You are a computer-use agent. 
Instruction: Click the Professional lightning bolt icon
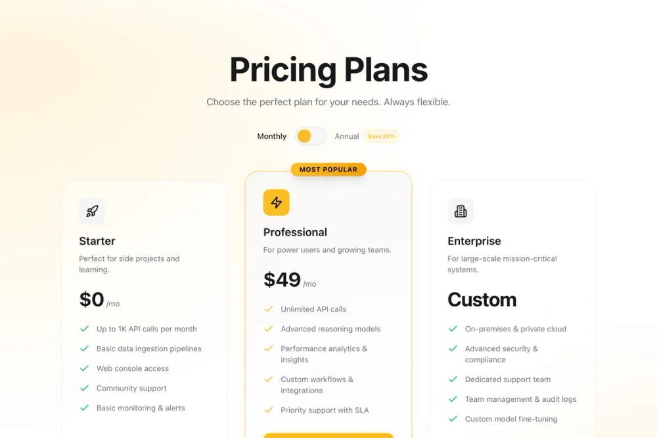click(276, 203)
